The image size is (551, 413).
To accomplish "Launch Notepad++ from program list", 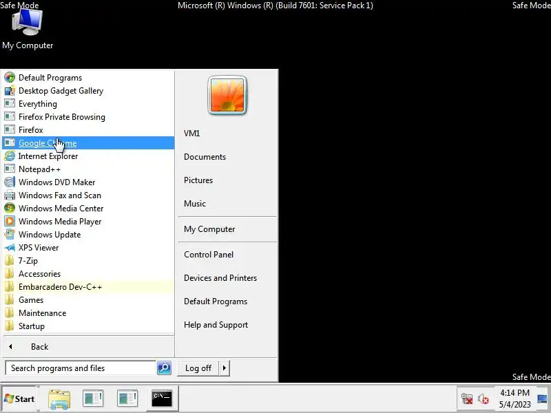I will (88, 169).
